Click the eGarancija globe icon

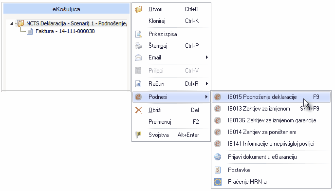(x=218, y=157)
